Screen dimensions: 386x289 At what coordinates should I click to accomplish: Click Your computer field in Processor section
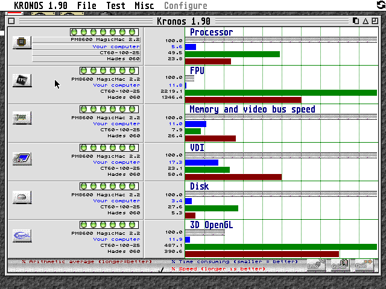(x=86, y=47)
